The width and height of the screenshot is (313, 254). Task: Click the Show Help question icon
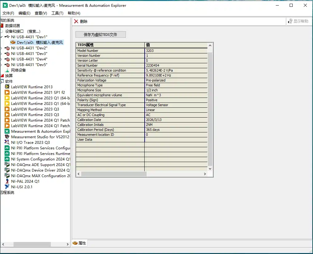[290, 21]
